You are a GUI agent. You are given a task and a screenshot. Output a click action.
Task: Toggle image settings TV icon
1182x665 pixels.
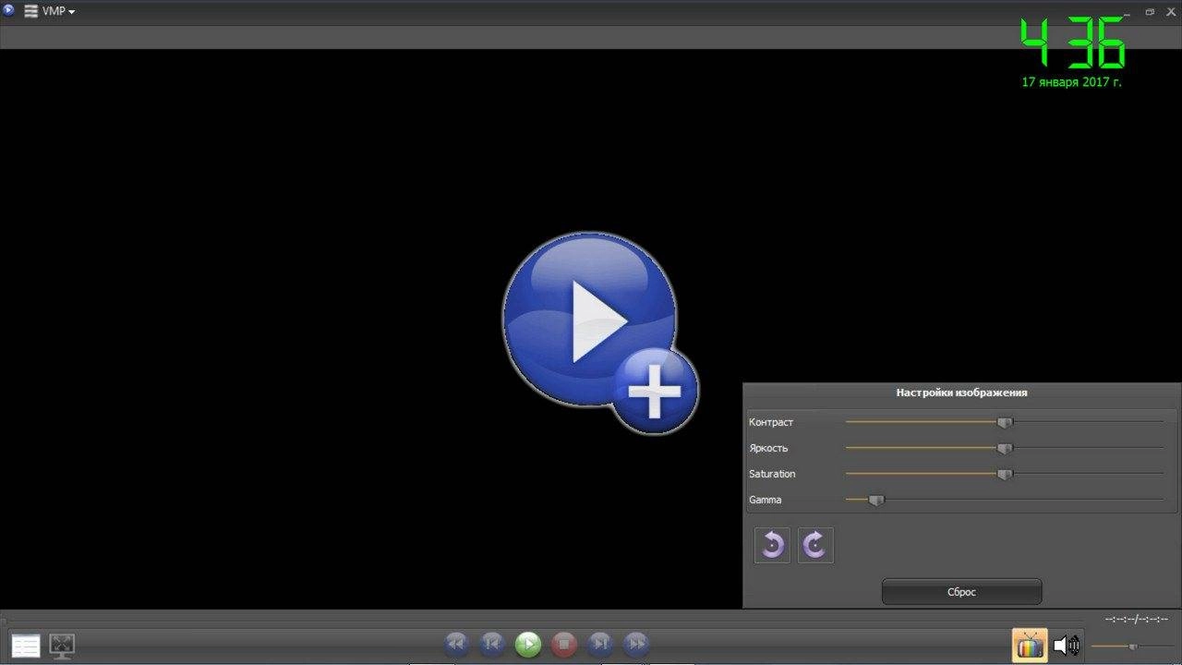click(x=1030, y=646)
